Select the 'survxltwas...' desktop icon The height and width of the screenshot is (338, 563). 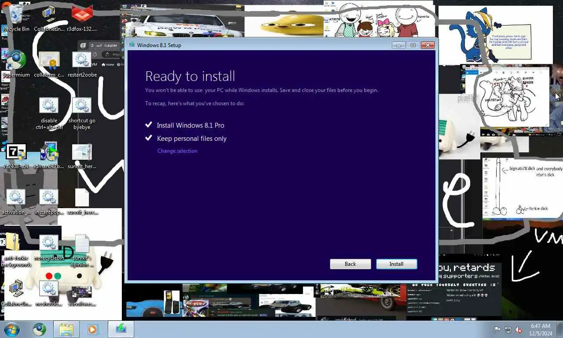tap(82, 296)
